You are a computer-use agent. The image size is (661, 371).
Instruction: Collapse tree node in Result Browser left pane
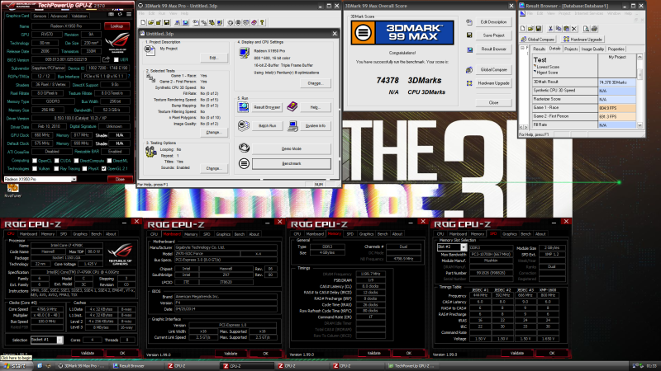[522, 49]
